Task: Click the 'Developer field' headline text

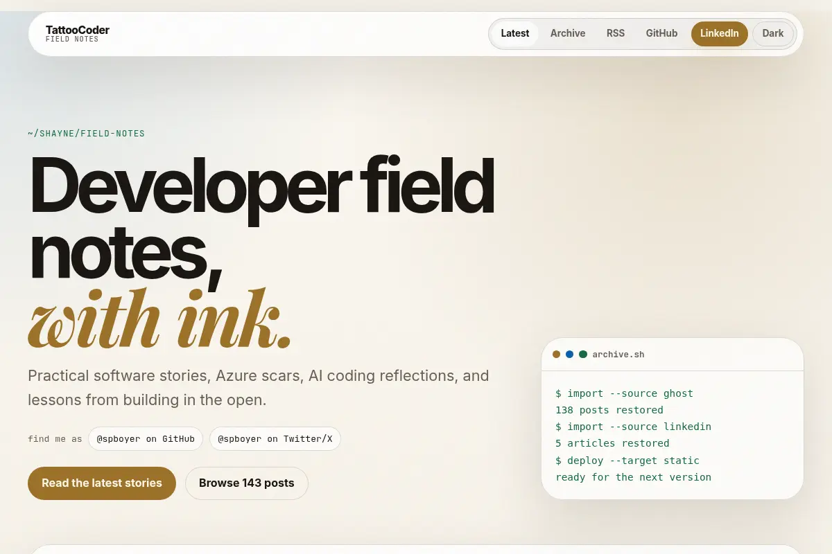Action: (261, 187)
